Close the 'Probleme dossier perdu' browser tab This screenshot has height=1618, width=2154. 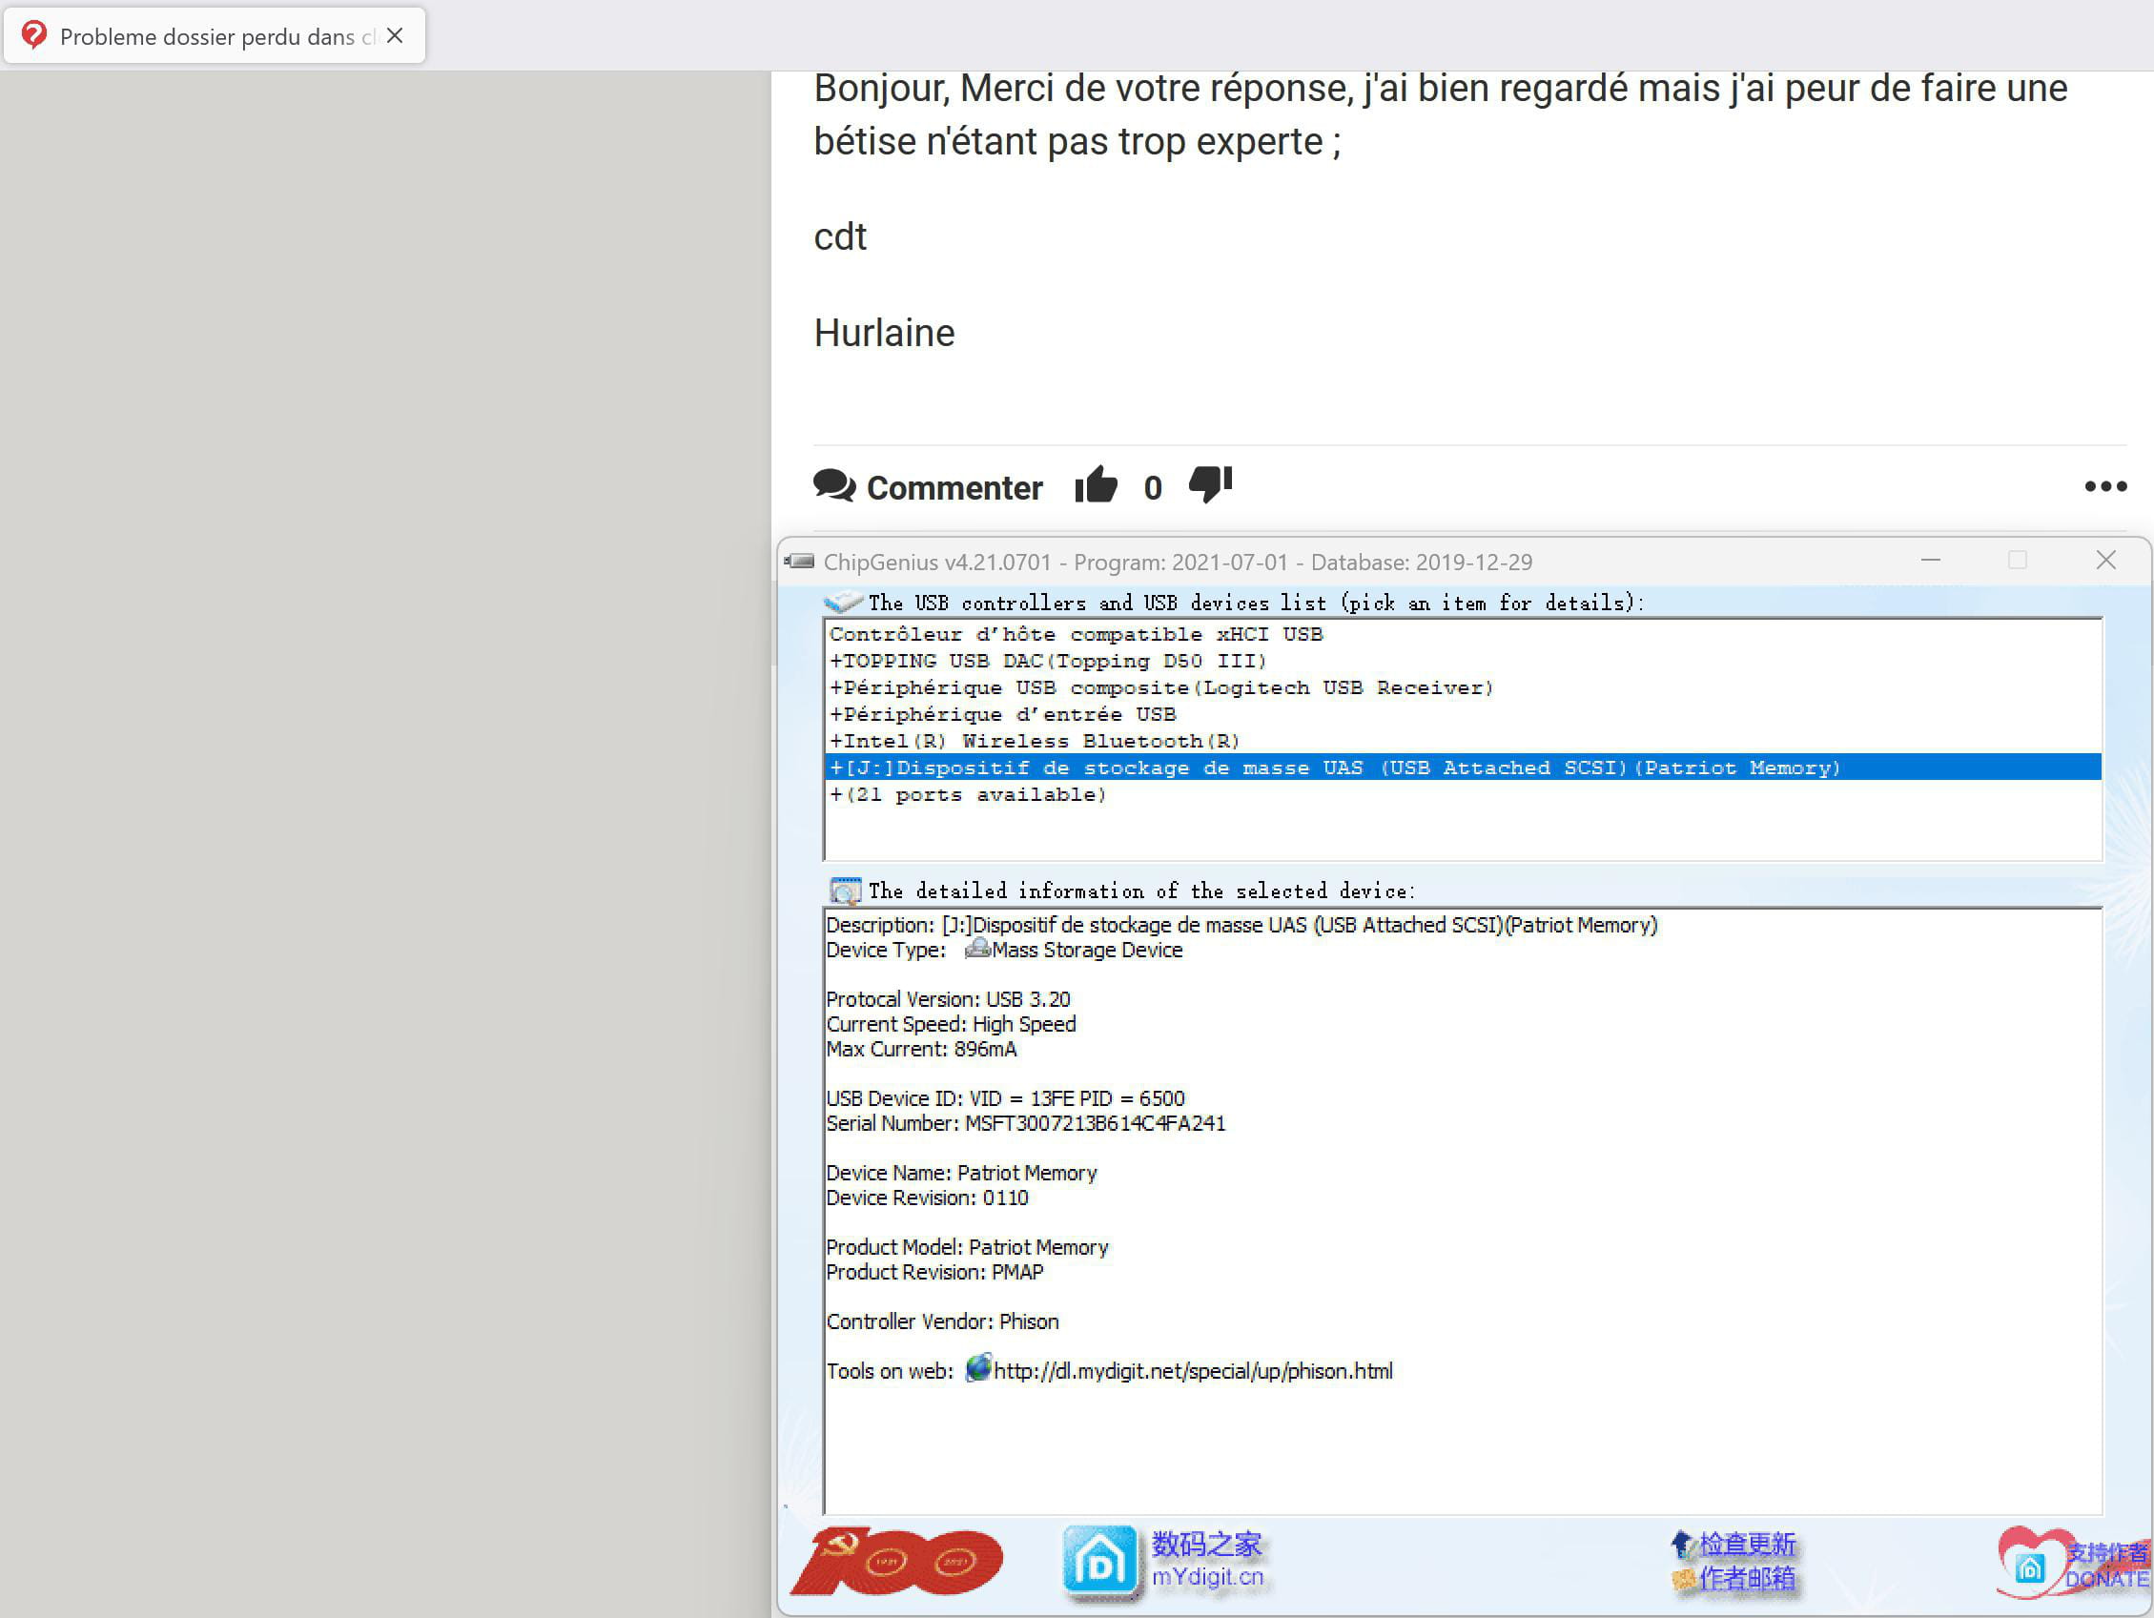[395, 36]
